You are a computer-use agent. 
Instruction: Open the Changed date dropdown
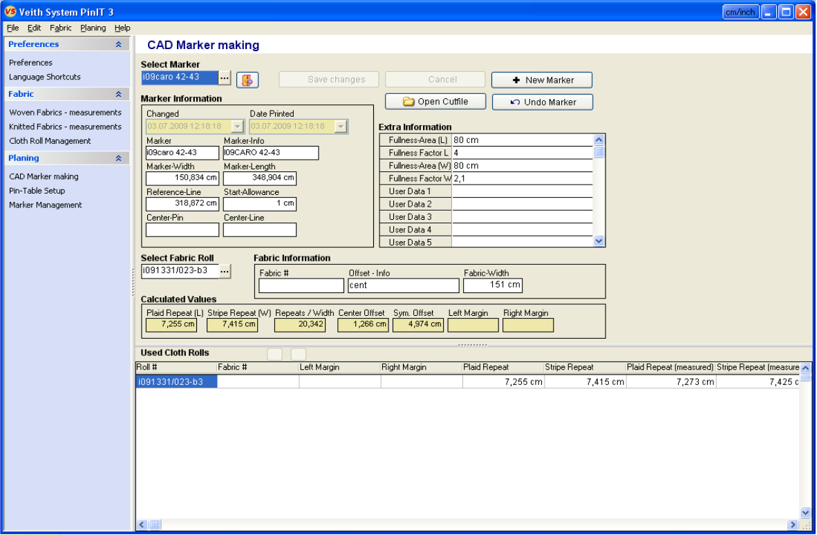pyautogui.click(x=238, y=126)
